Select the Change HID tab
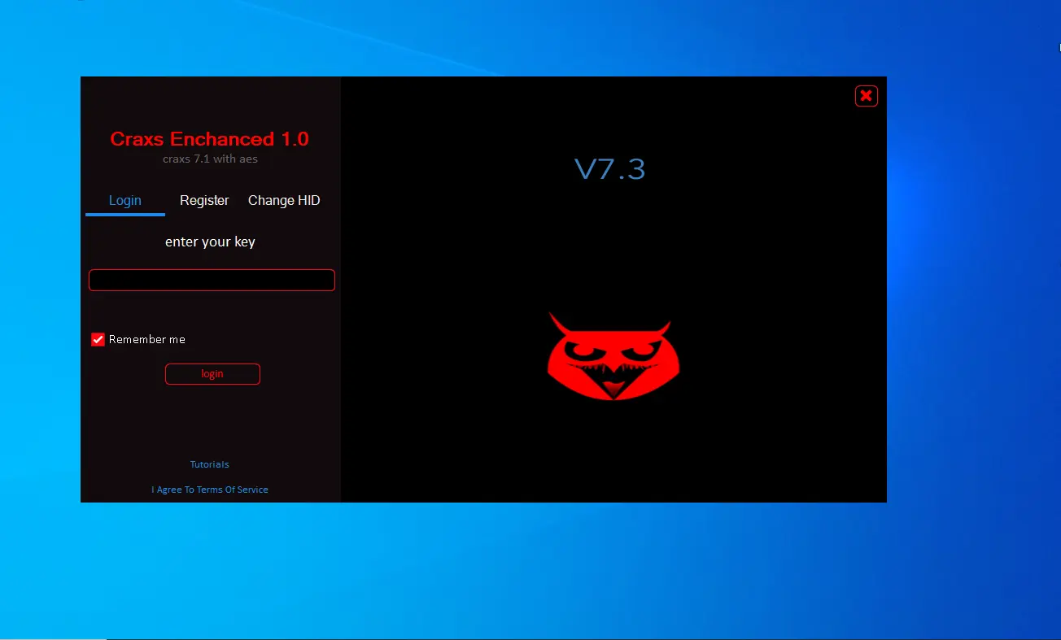The height and width of the screenshot is (640, 1061). [284, 201]
